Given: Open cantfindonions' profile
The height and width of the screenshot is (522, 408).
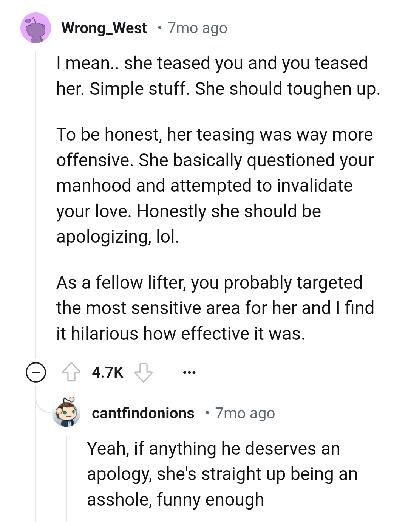Looking at the screenshot, I should (x=143, y=413).
